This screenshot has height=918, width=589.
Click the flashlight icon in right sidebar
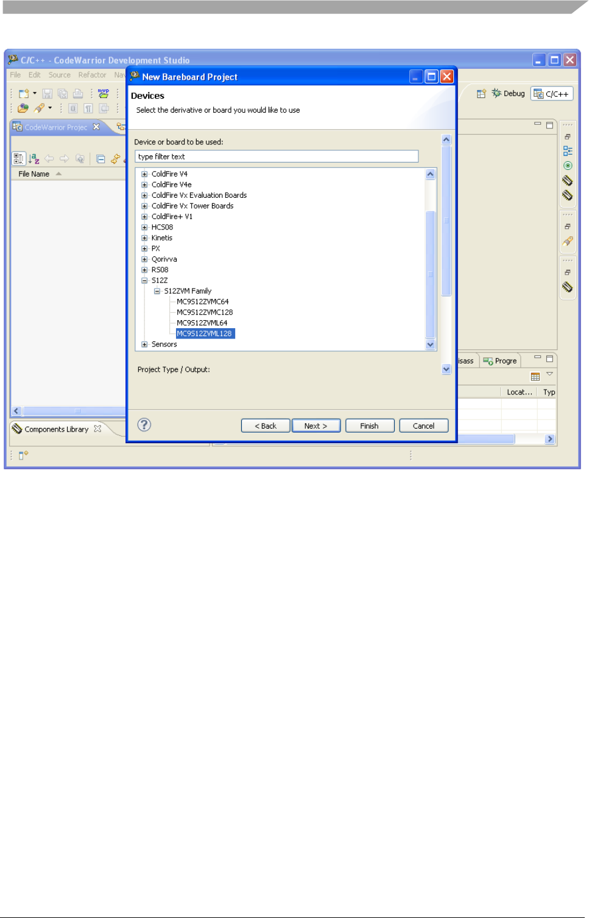click(568, 241)
